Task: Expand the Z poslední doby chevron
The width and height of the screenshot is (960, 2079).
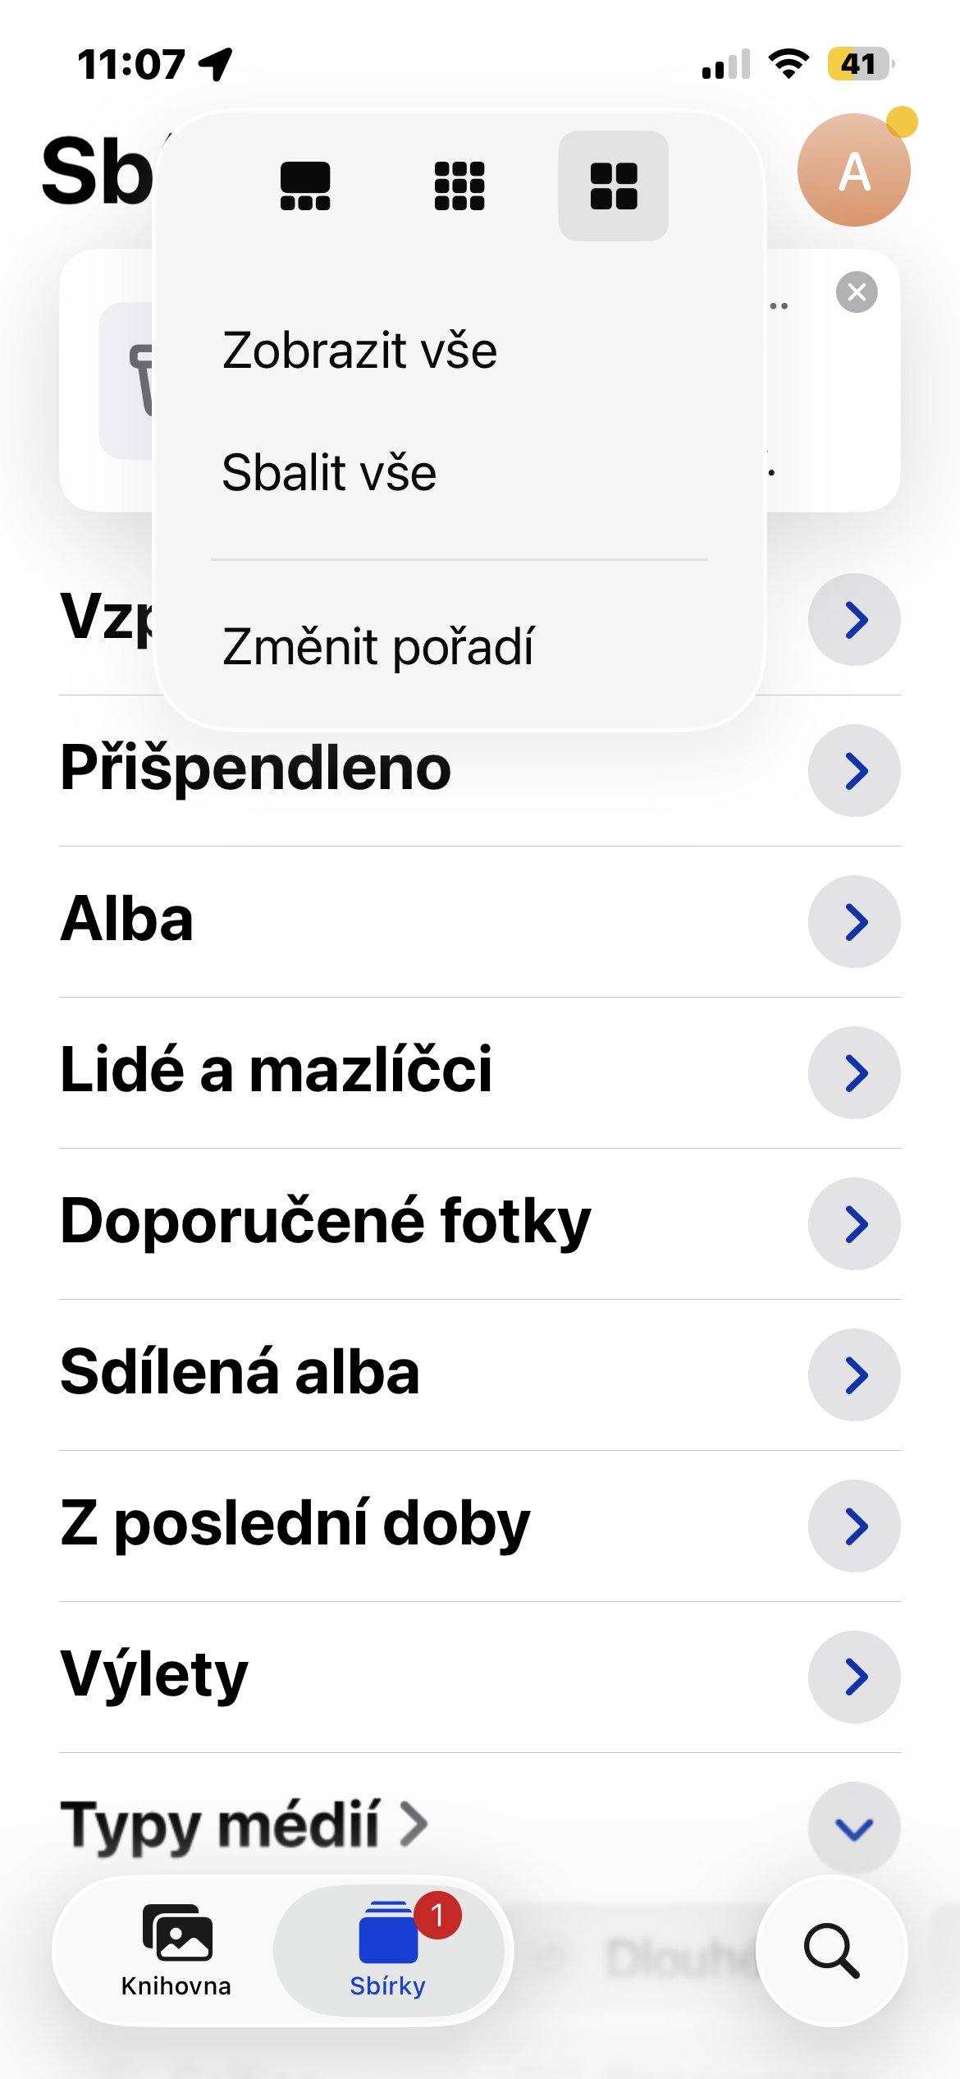Action: 854,1526
